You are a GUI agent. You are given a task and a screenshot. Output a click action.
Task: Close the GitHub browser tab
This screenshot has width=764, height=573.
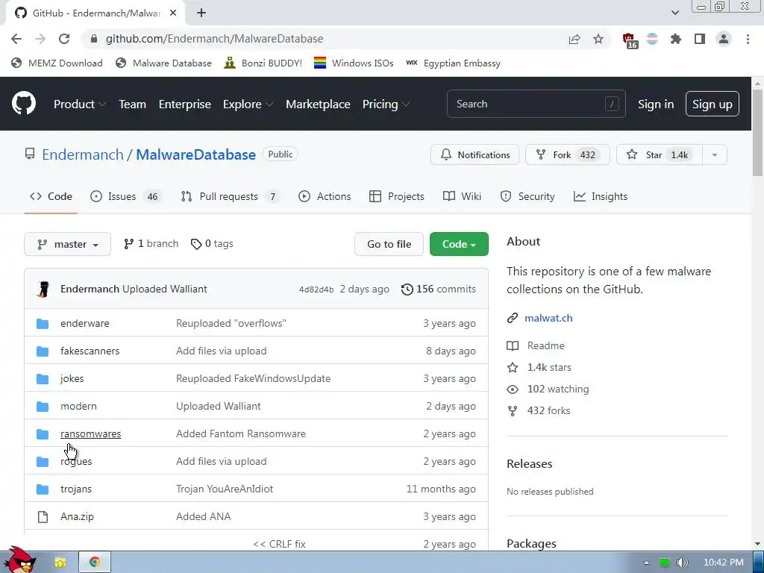(x=173, y=13)
